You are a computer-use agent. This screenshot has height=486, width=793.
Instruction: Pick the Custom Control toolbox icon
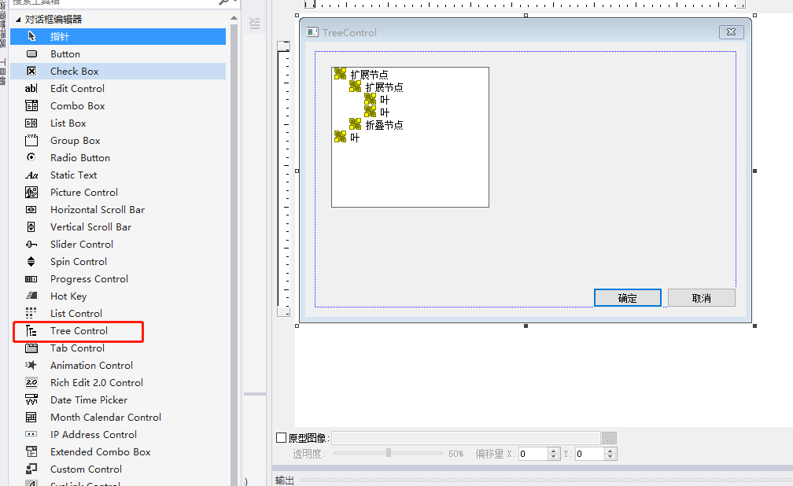click(x=31, y=469)
